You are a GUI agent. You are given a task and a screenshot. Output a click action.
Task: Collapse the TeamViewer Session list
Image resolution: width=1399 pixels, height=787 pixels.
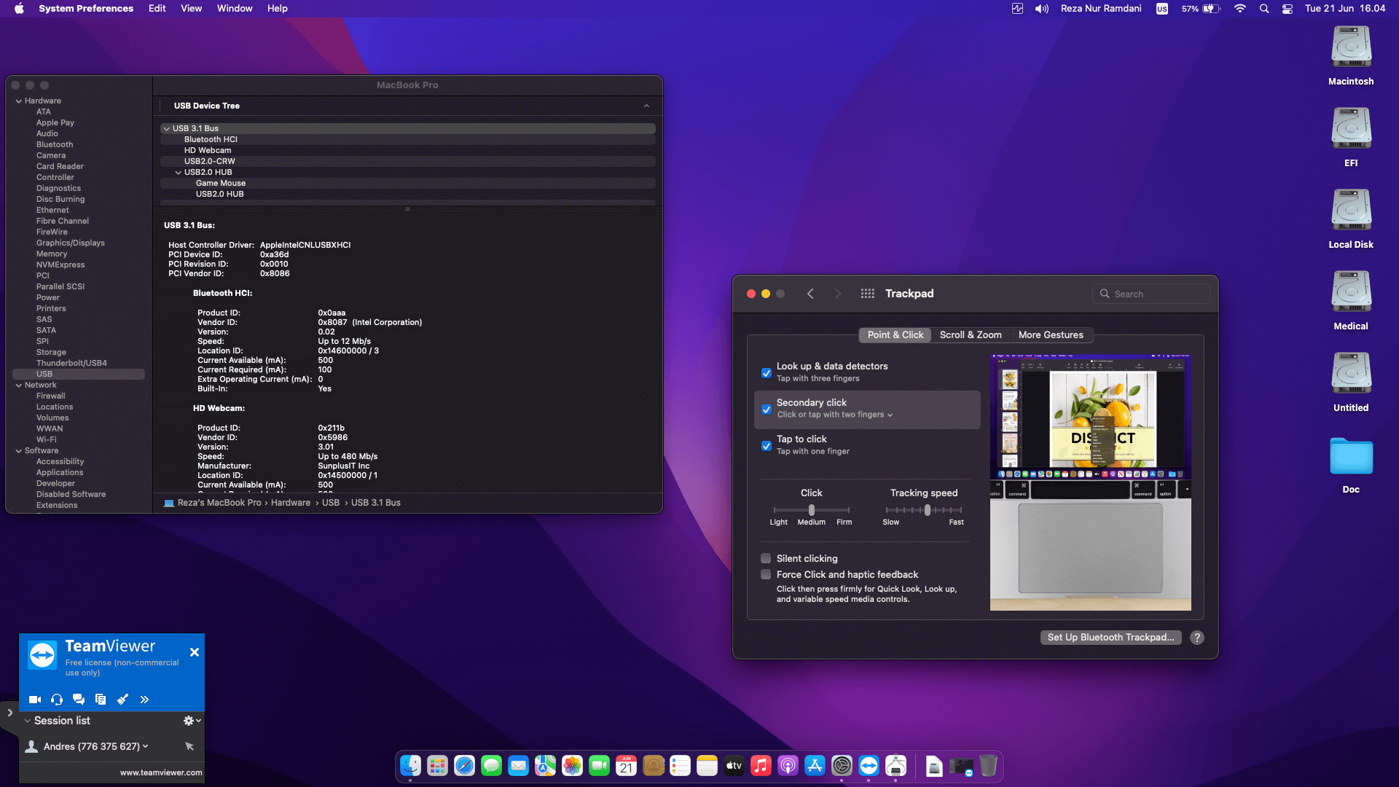click(28, 721)
